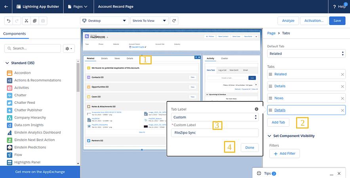Select the Chatter Feed component icon
Viewport: 350px width, 178px height.
tap(10, 103)
